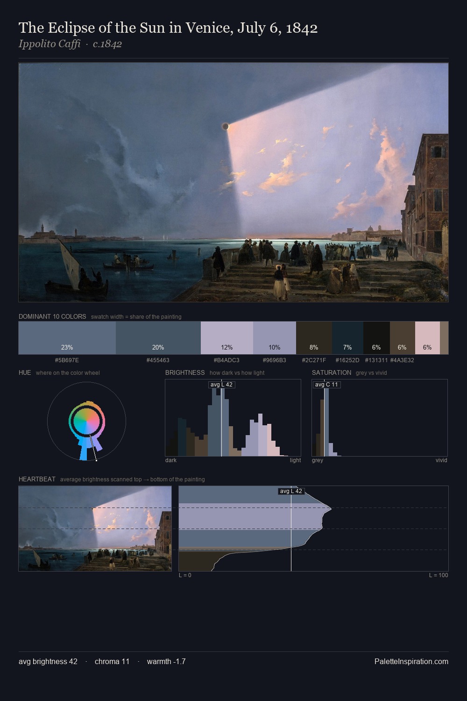This screenshot has width=467, height=701.
Task: Select the 8% dark brown swatch
Action: [314, 338]
